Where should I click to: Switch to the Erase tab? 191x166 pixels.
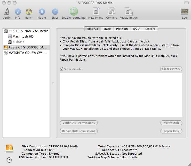click(x=107, y=29)
